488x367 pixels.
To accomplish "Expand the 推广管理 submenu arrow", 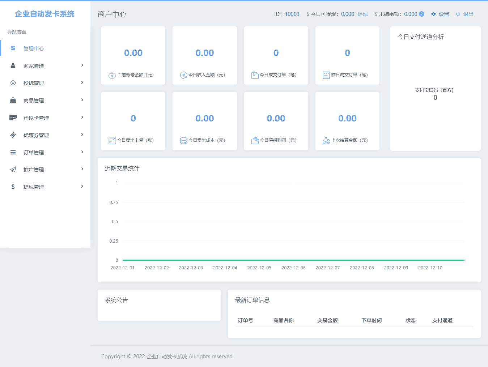I will [x=82, y=169].
